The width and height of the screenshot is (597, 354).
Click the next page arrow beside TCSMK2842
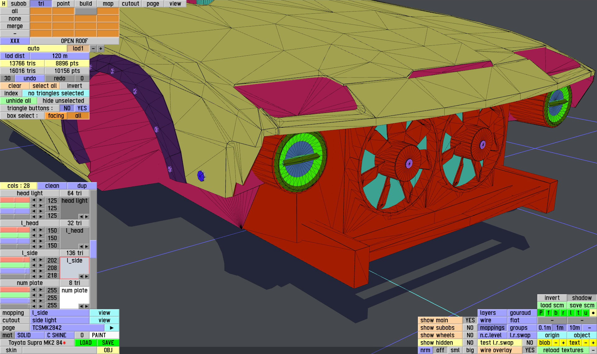coord(112,328)
